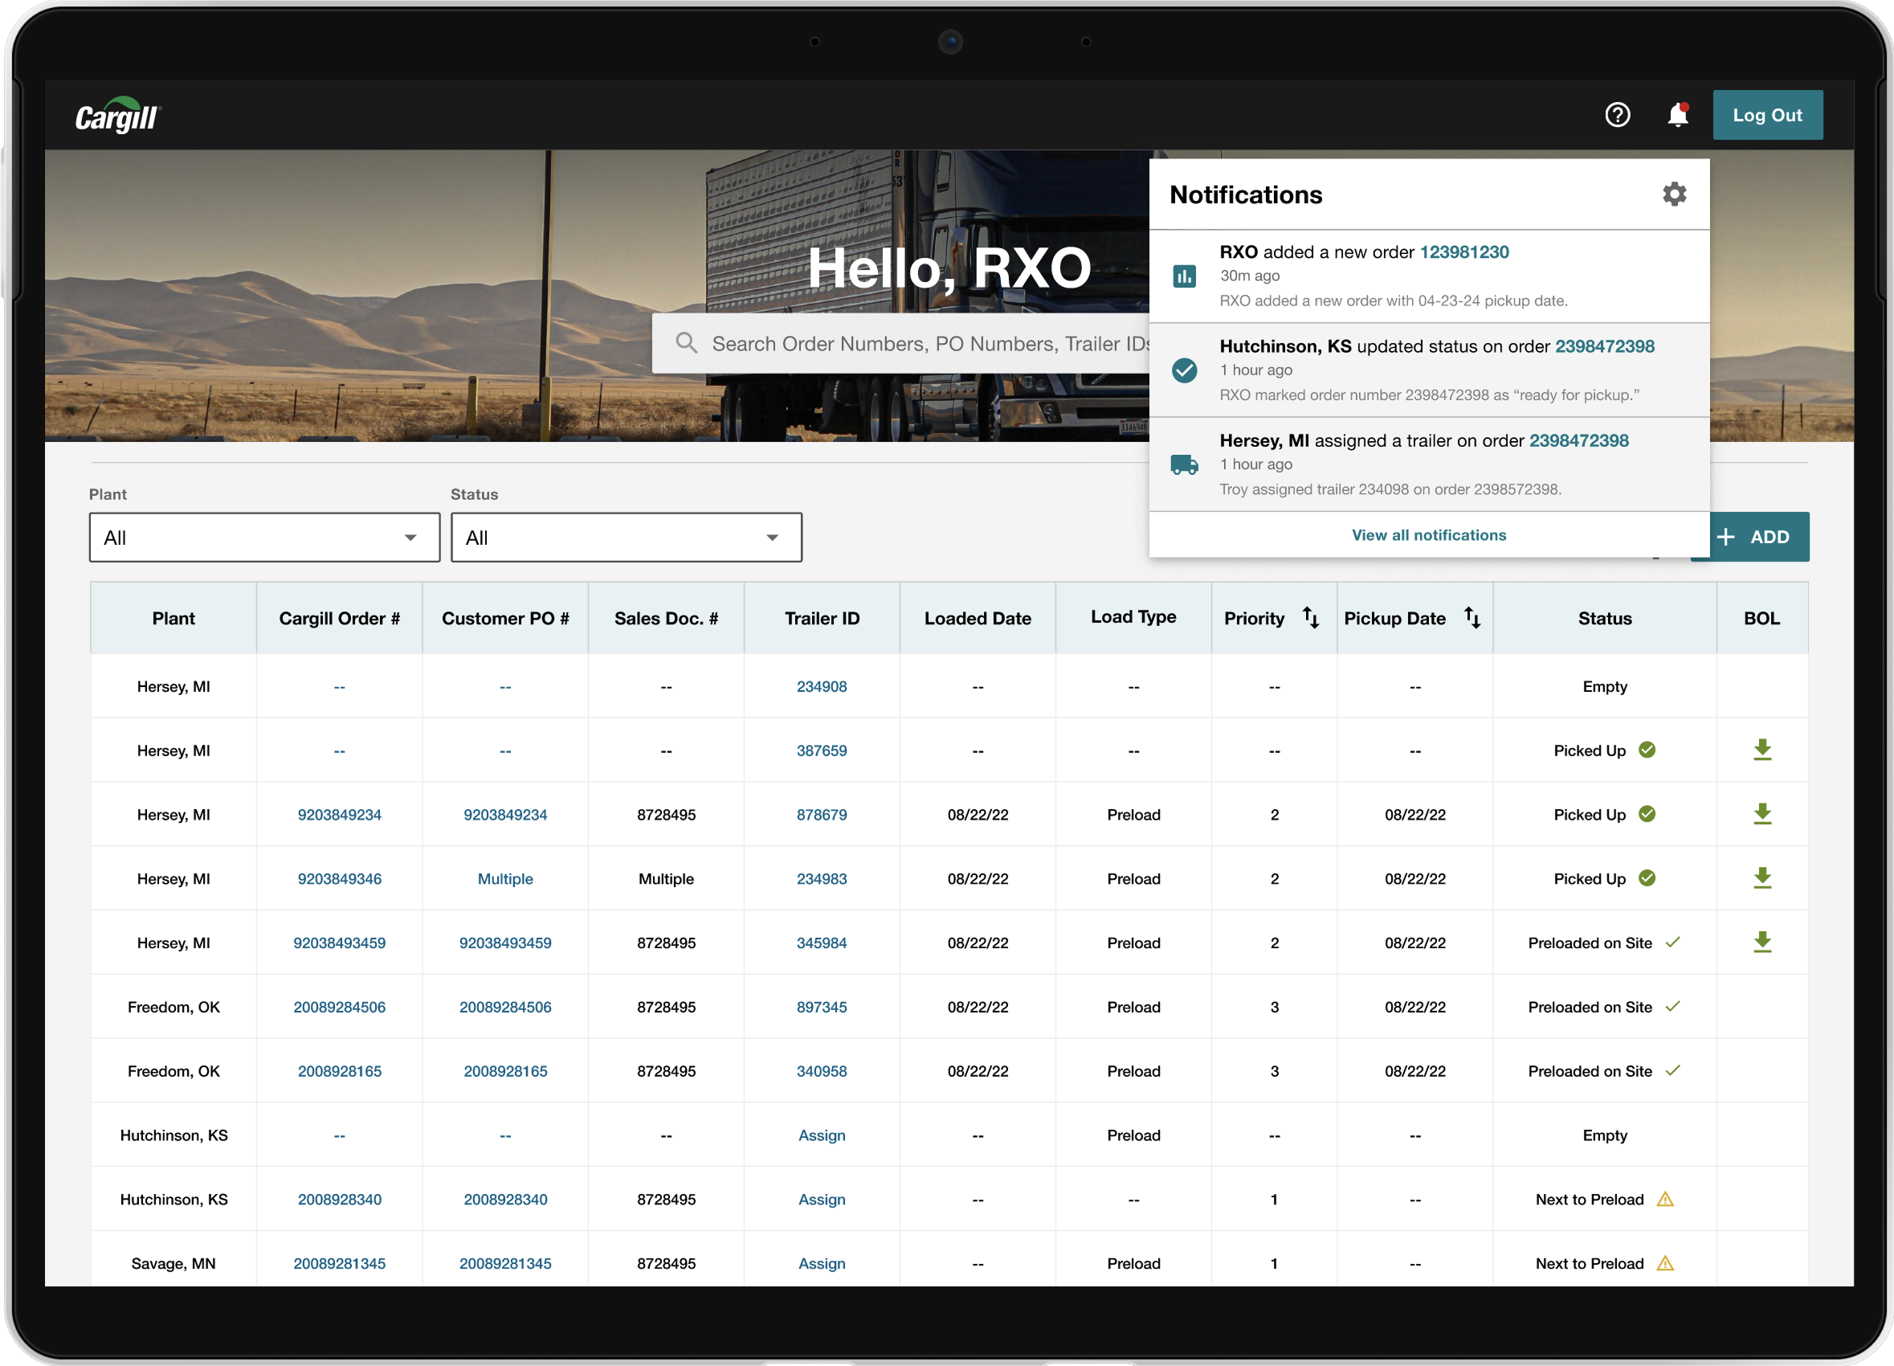View all notifications link
This screenshot has width=1894, height=1366.
coord(1429,534)
